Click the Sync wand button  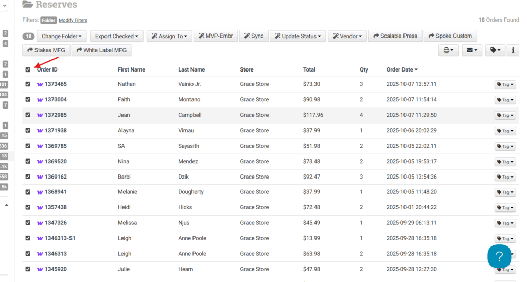tap(253, 36)
